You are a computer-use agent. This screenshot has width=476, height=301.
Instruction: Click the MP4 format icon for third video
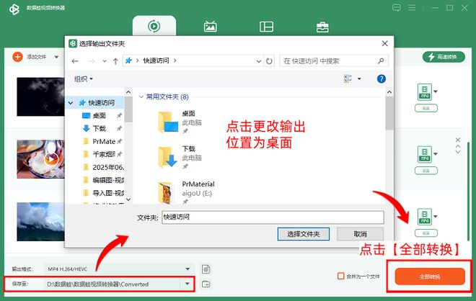click(424, 217)
